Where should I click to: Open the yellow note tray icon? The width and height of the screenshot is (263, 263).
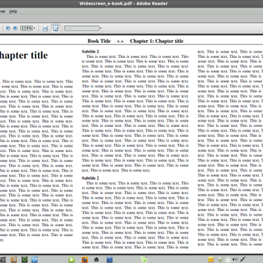click(211, 260)
